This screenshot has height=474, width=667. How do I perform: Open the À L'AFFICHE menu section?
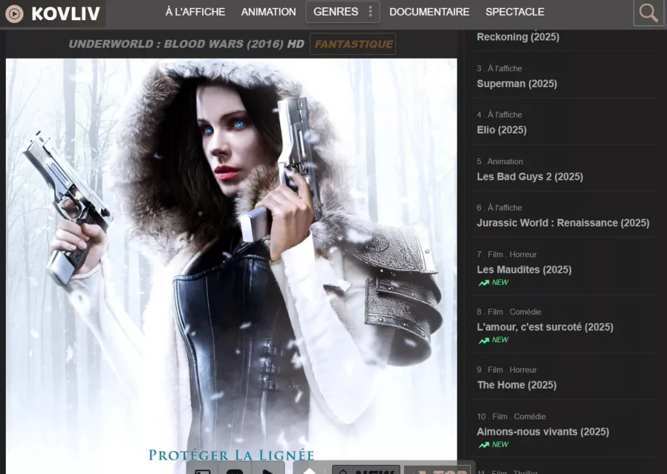(x=195, y=12)
